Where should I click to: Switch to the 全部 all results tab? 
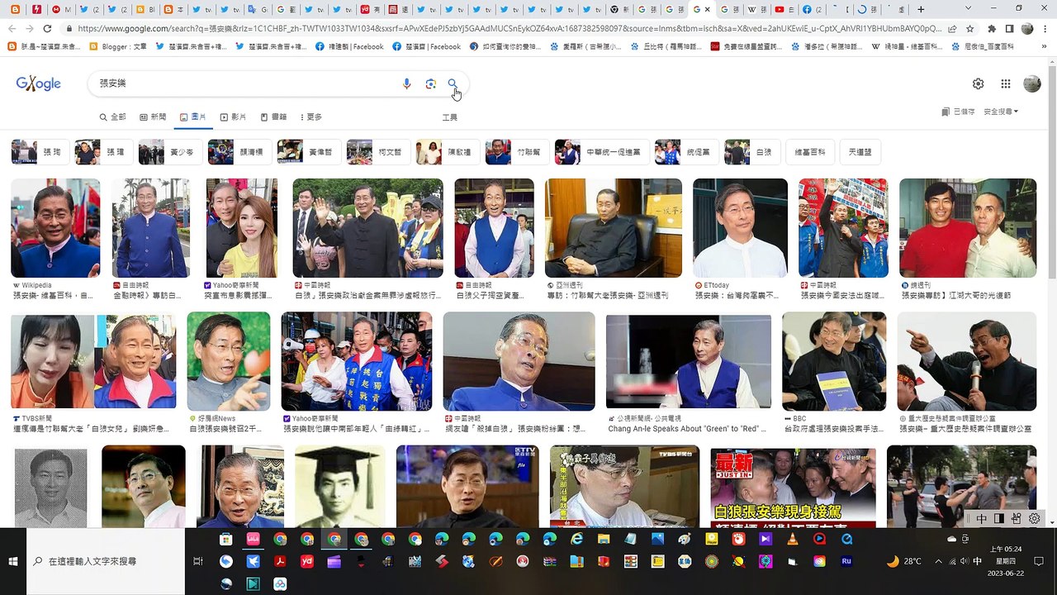point(113,117)
